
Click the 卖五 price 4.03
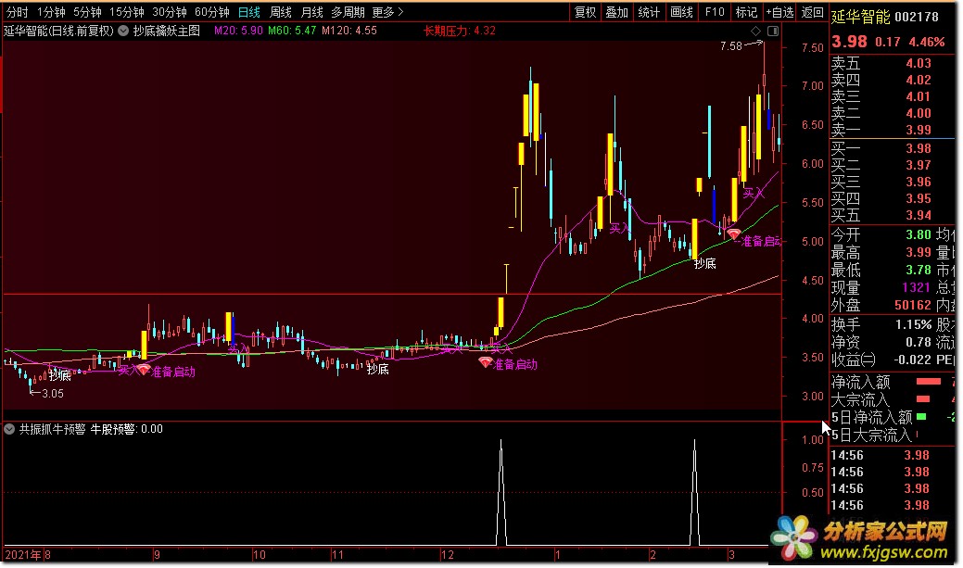point(919,63)
